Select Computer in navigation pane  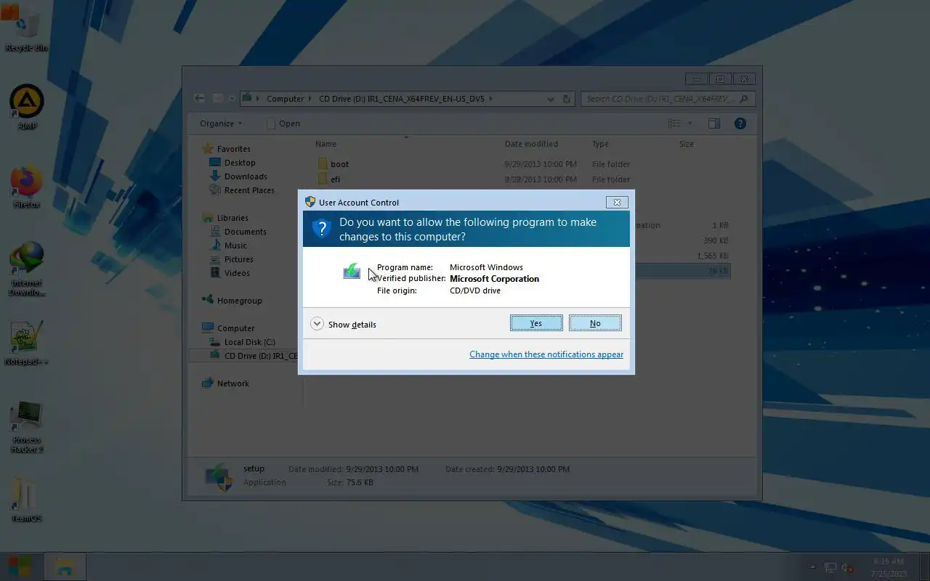pyautogui.click(x=236, y=328)
